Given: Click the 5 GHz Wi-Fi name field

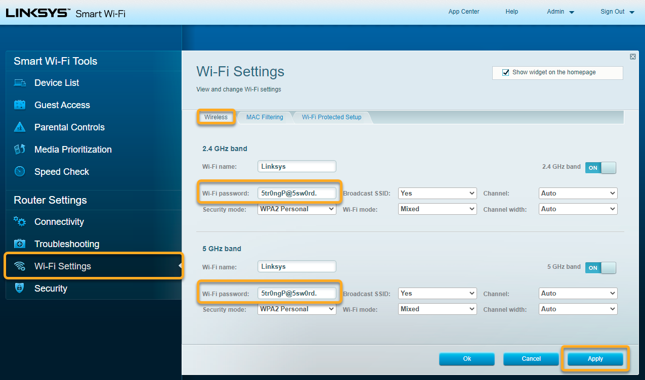Looking at the screenshot, I should click(297, 266).
